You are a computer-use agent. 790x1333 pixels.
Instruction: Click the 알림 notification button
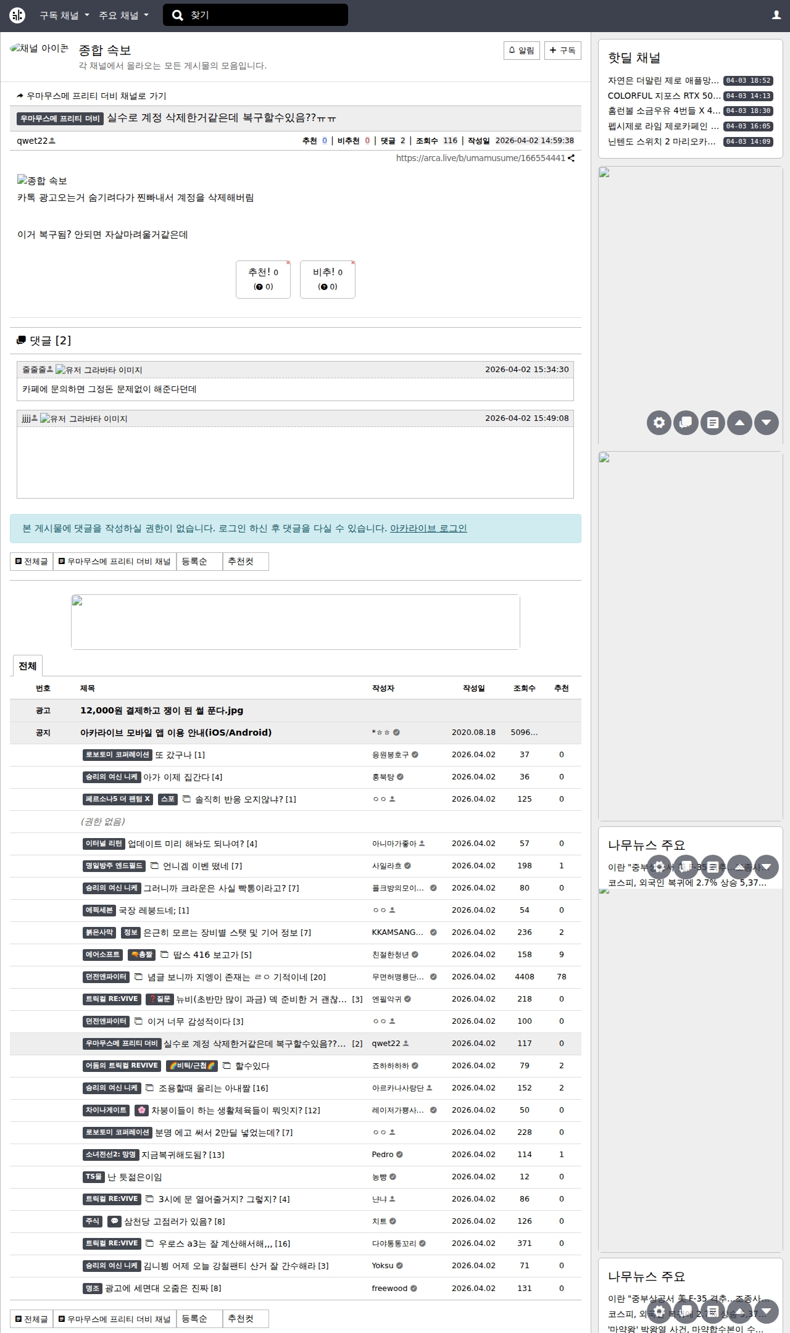coord(522,51)
